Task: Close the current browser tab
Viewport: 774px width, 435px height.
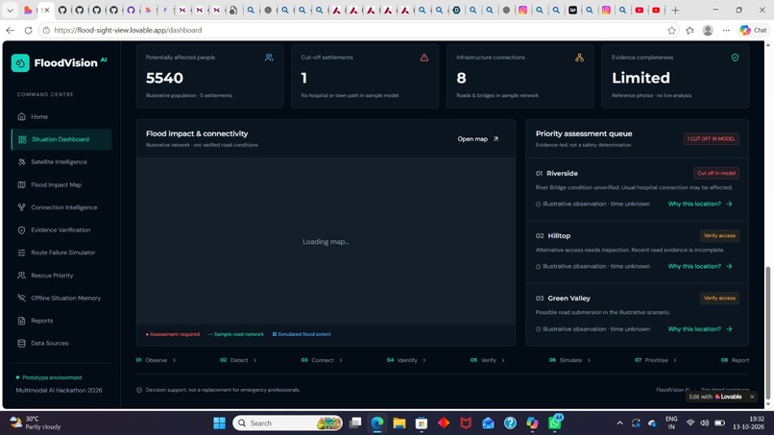Action: (x=47, y=10)
